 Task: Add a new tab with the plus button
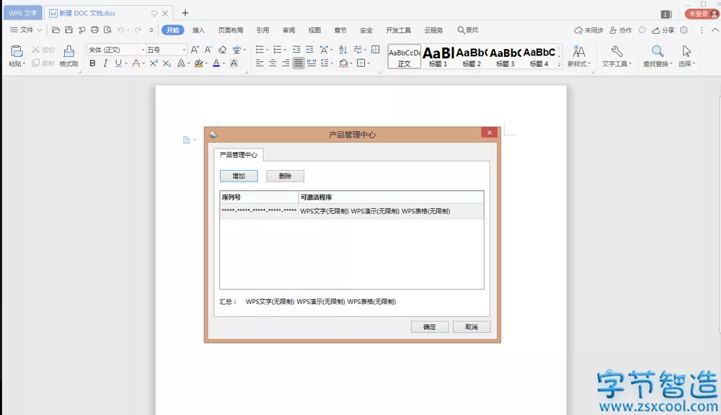pyautogui.click(x=185, y=13)
